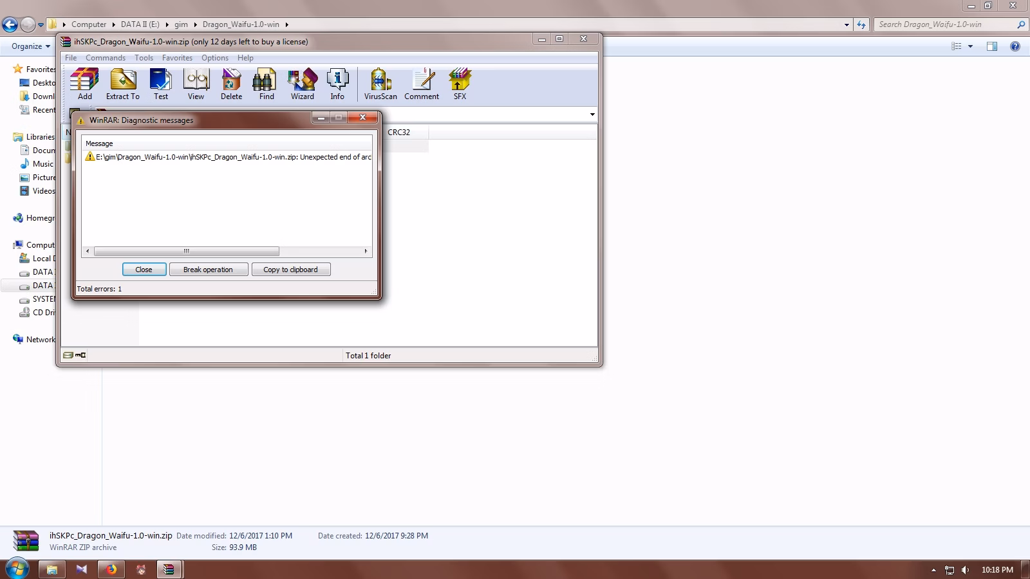Click the Break operation button
Viewport: 1030px width, 579px height.
pyautogui.click(x=209, y=270)
